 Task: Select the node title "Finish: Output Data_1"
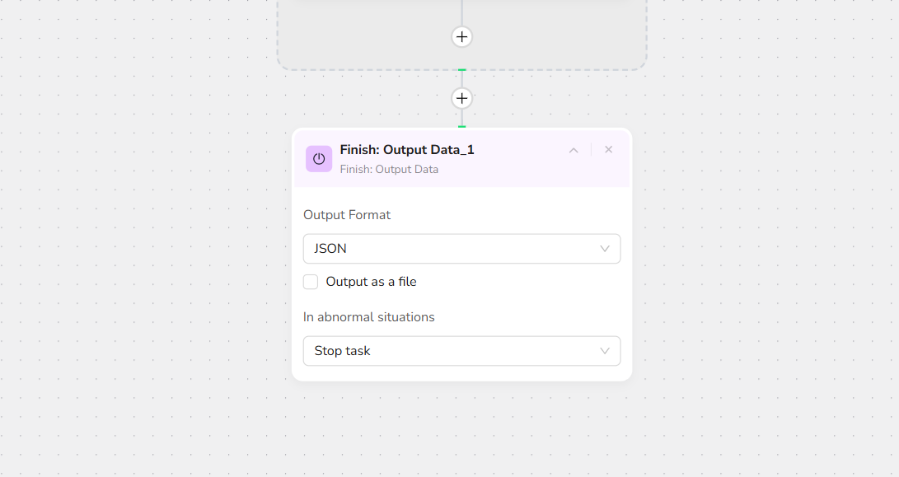point(407,150)
